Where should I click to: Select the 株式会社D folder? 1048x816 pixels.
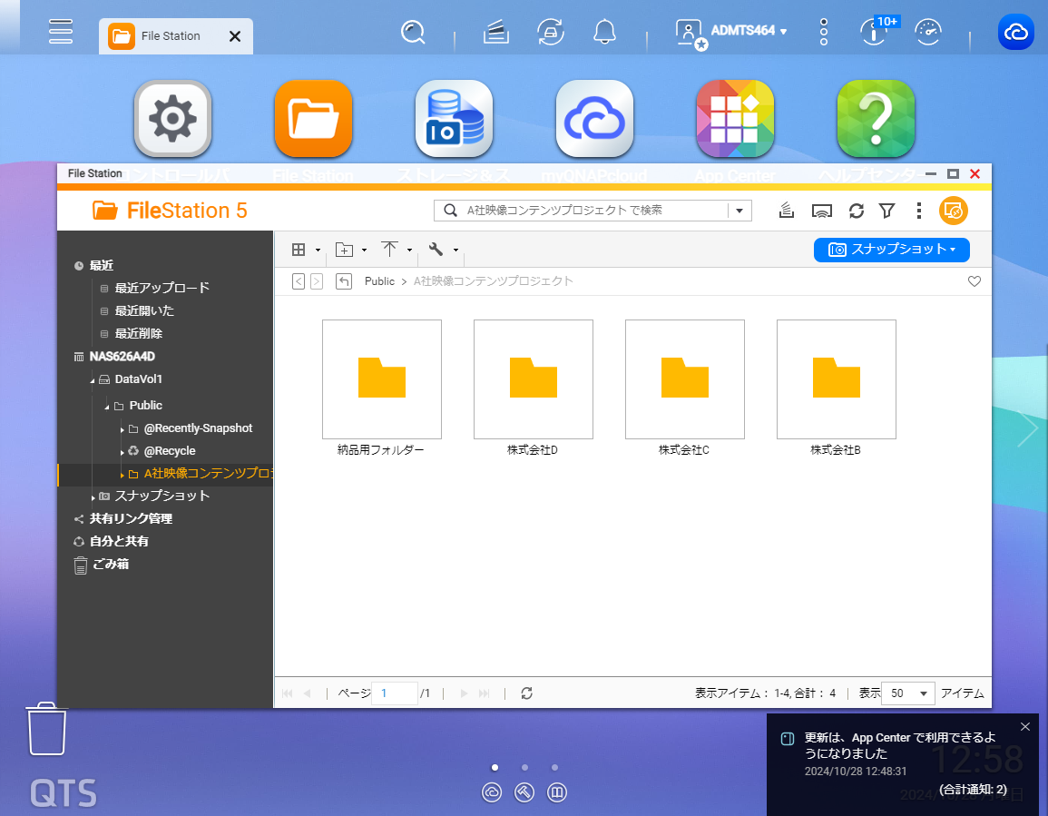point(534,379)
